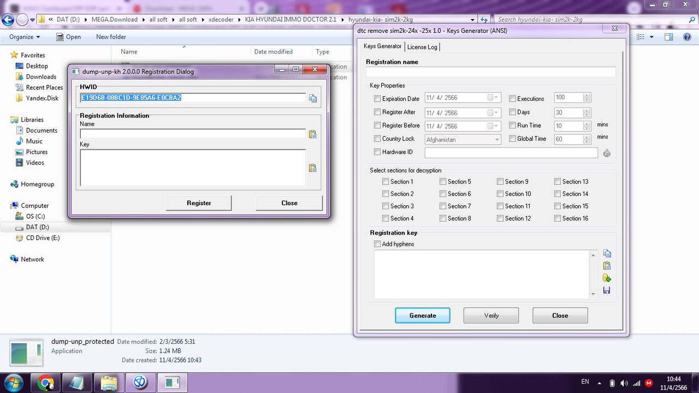Click the Verify button
699x393 pixels.
pyautogui.click(x=491, y=315)
